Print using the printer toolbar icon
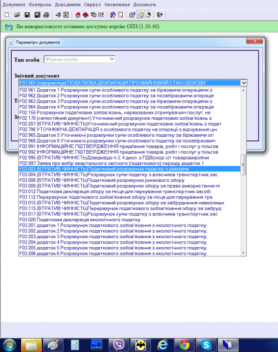278x352 pixels. [x=46, y=15]
